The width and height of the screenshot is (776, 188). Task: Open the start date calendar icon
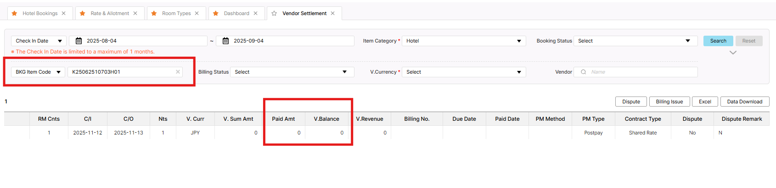(79, 41)
